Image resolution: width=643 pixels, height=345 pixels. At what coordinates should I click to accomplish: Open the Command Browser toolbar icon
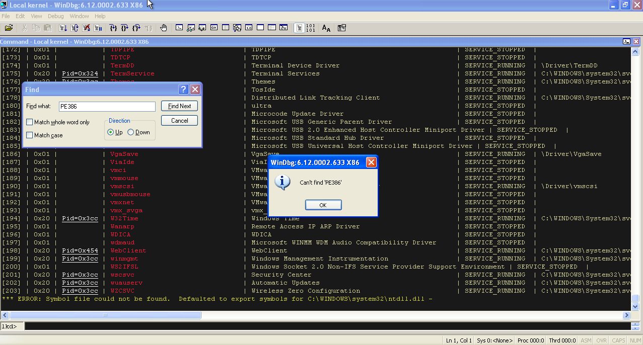pyautogui.click(x=283, y=28)
